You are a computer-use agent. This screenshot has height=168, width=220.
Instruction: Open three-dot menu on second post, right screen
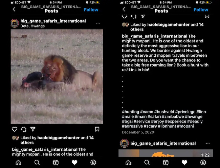click(x=208, y=143)
